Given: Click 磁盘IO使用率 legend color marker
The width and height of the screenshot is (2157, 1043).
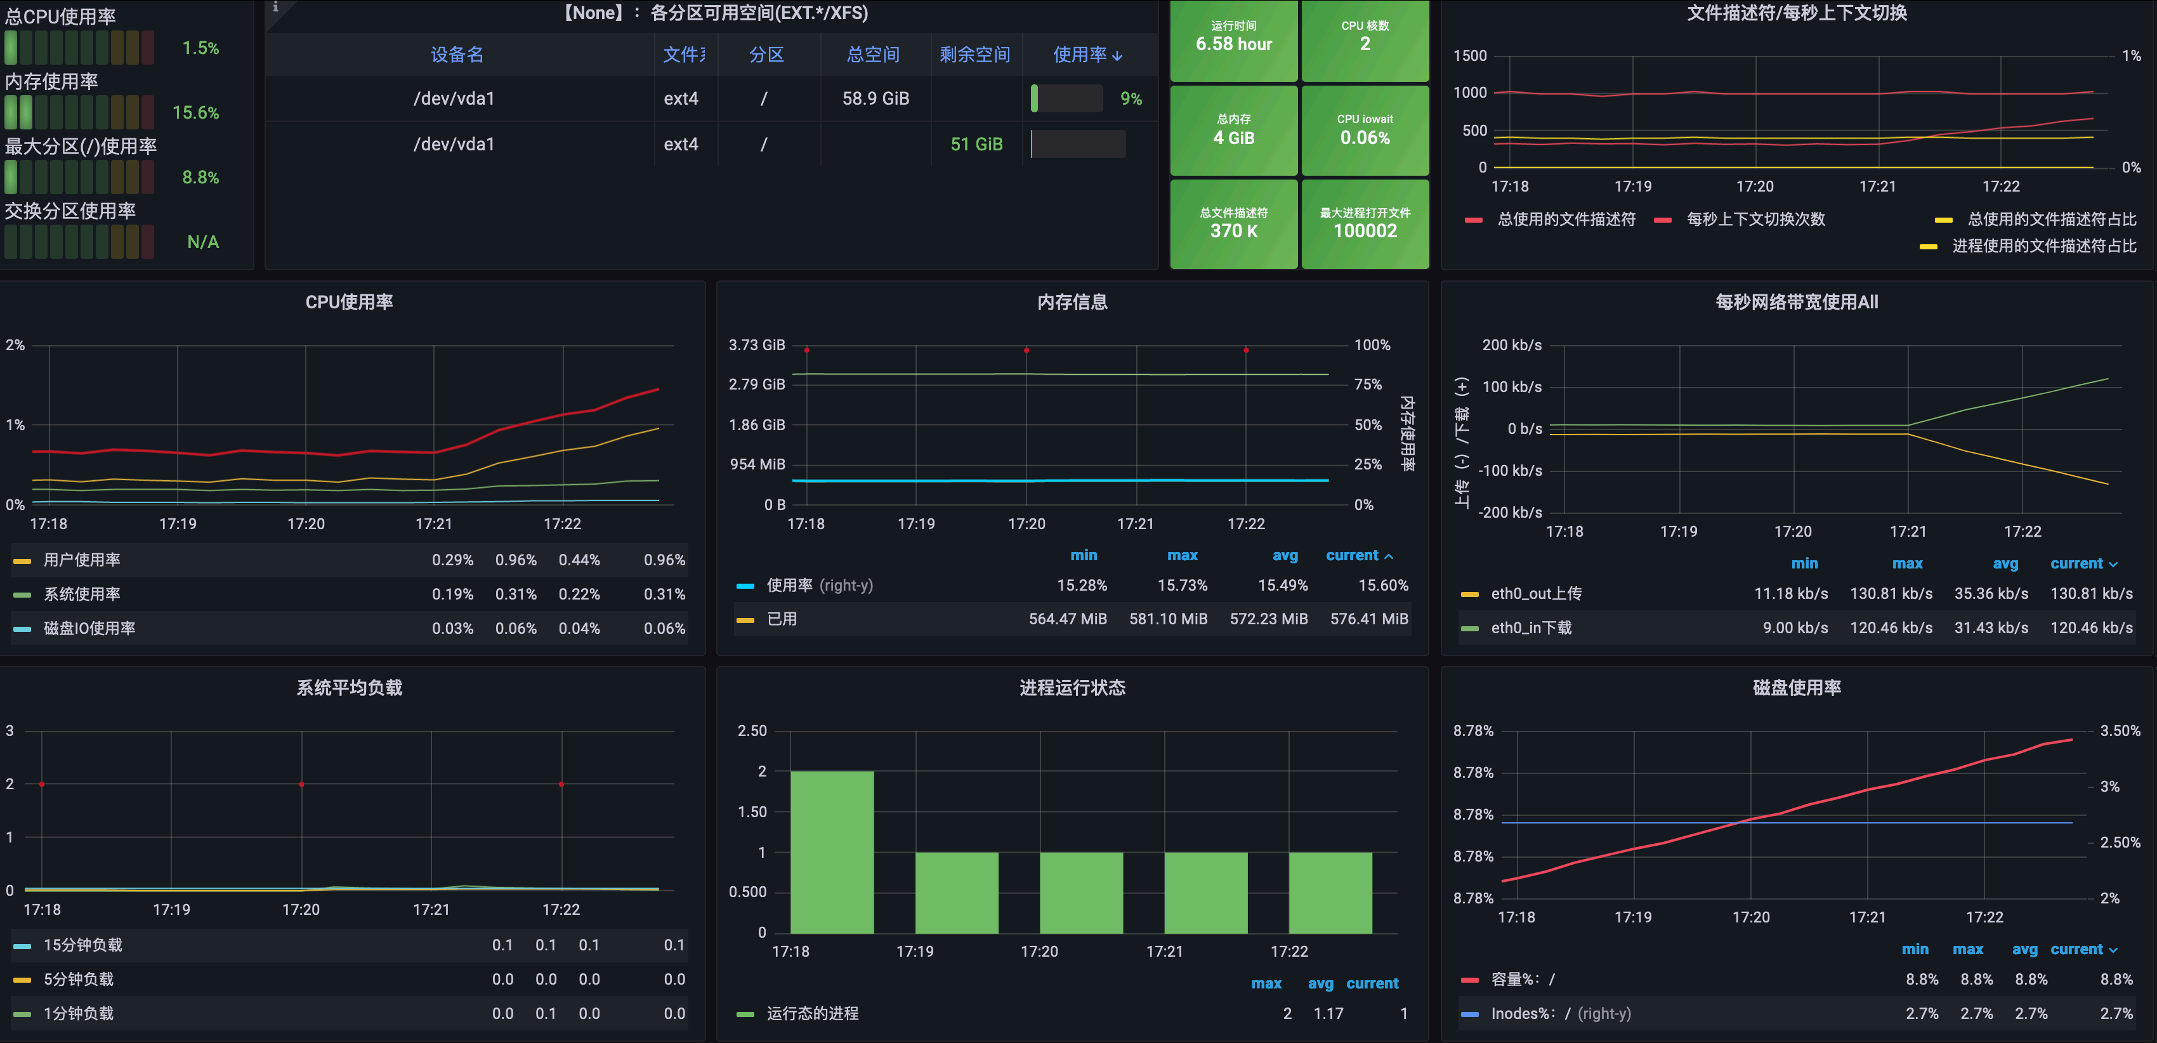Looking at the screenshot, I should (x=23, y=629).
